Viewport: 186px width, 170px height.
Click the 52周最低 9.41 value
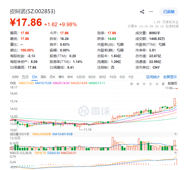pyautogui.click(x=71, y=67)
